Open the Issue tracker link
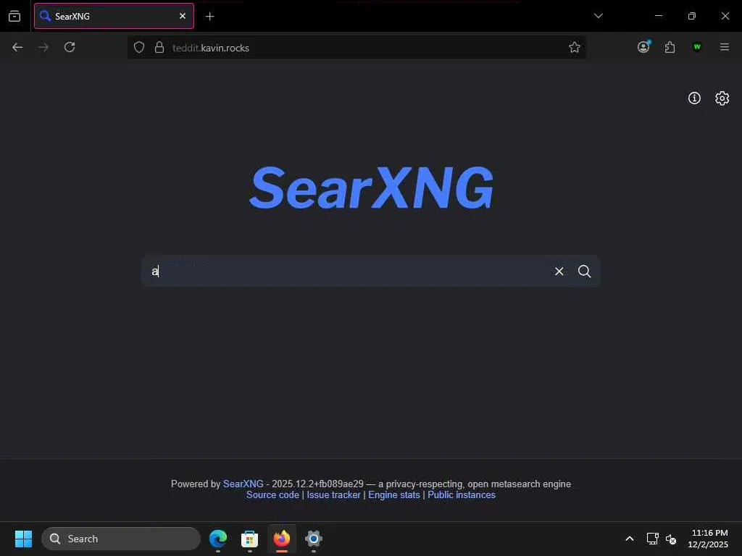Image resolution: width=742 pixels, height=556 pixels. (333, 494)
